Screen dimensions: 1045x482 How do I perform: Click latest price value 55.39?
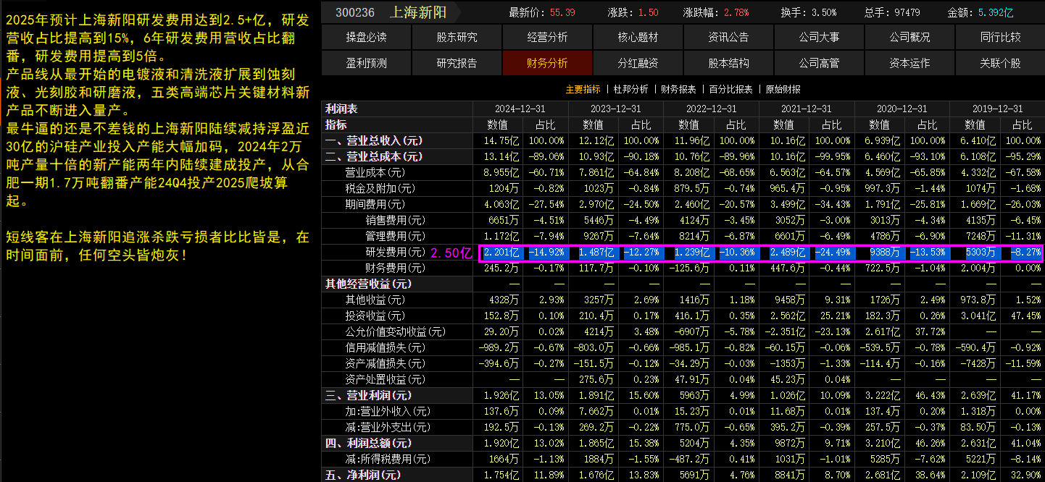(x=562, y=12)
